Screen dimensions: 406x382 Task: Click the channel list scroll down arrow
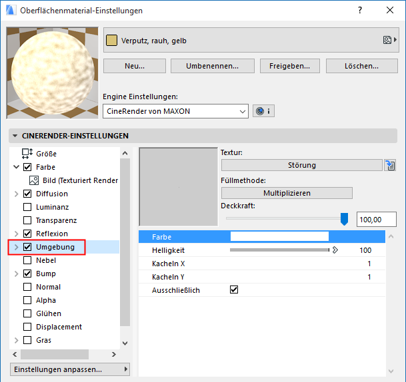tap(125, 343)
